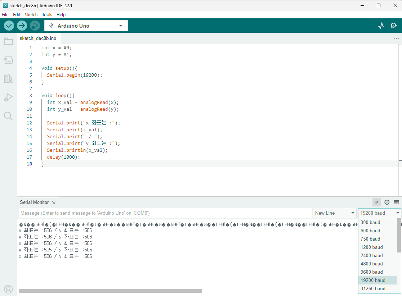
Task: Click the 'void loop(){' code line
Action: click(58, 96)
